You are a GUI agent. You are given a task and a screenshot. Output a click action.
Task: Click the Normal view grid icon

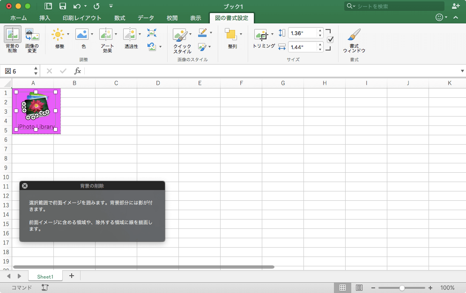point(342,287)
